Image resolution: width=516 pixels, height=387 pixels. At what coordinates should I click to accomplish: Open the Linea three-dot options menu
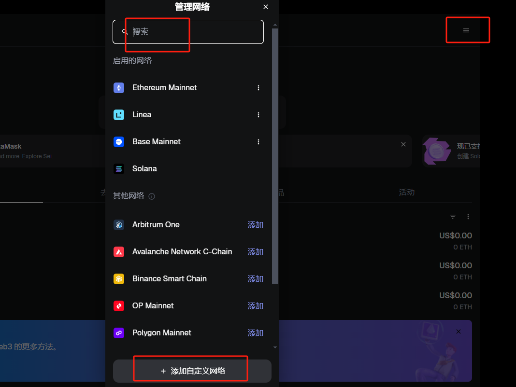tap(258, 115)
